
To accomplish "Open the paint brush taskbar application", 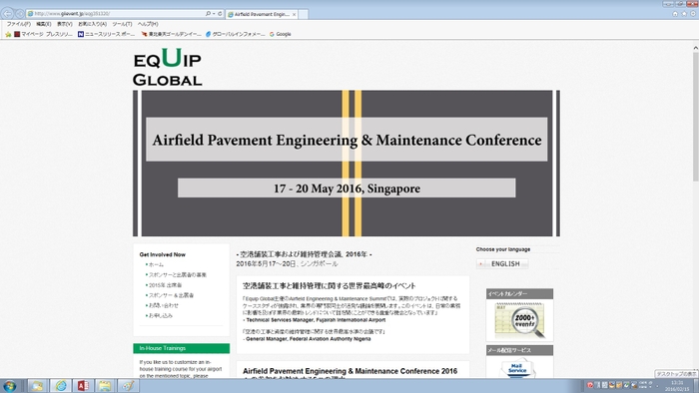I will click(128, 386).
